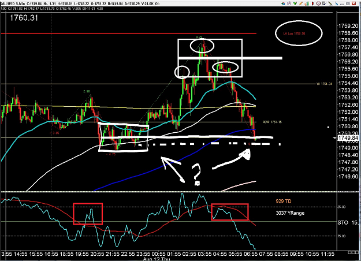Image resolution: width=361 pixels, height=261 pixels.
Task: Open the moving-average lines indicator icon
Action: 289,3
